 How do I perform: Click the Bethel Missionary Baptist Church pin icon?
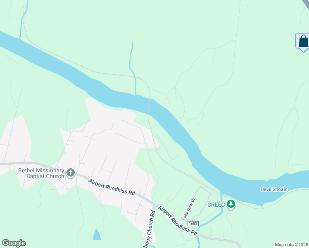pyautogui.click(x=71, y=173)
